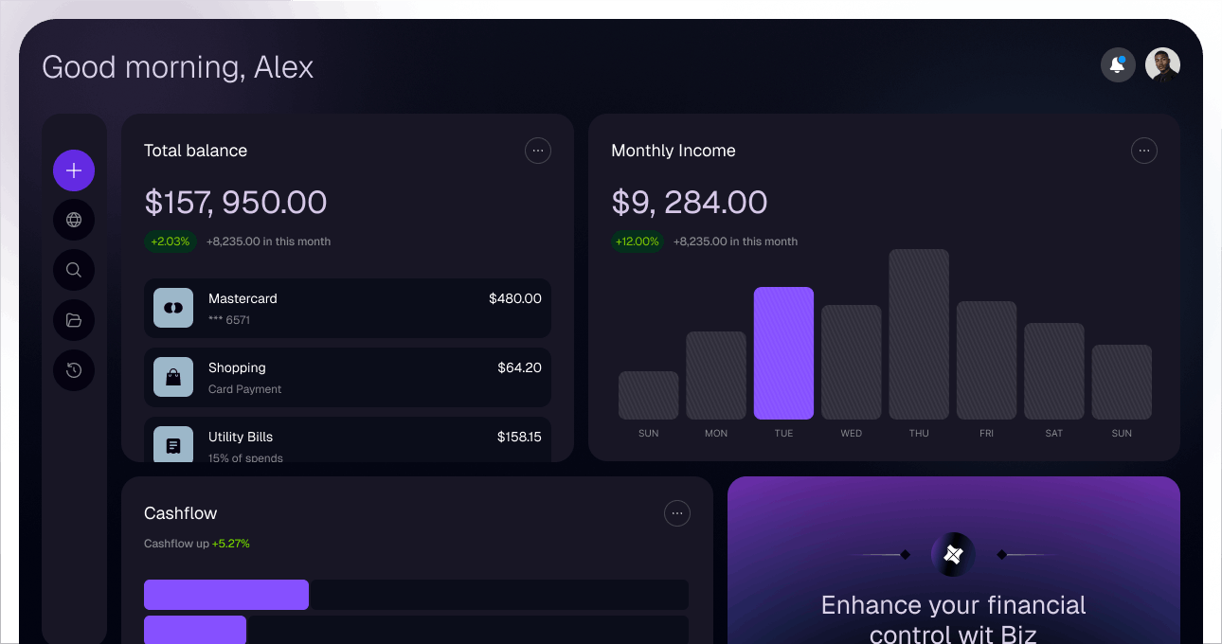The height and width of the screenshot is (644, 1222).
Task: Open the folder icon in sidebar
Action: point(74,320)
